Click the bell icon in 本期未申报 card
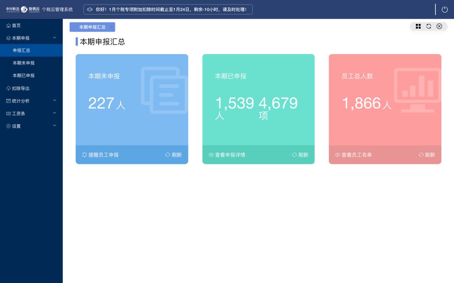This screenshot has width=454, height=283. tap(84, 155)
